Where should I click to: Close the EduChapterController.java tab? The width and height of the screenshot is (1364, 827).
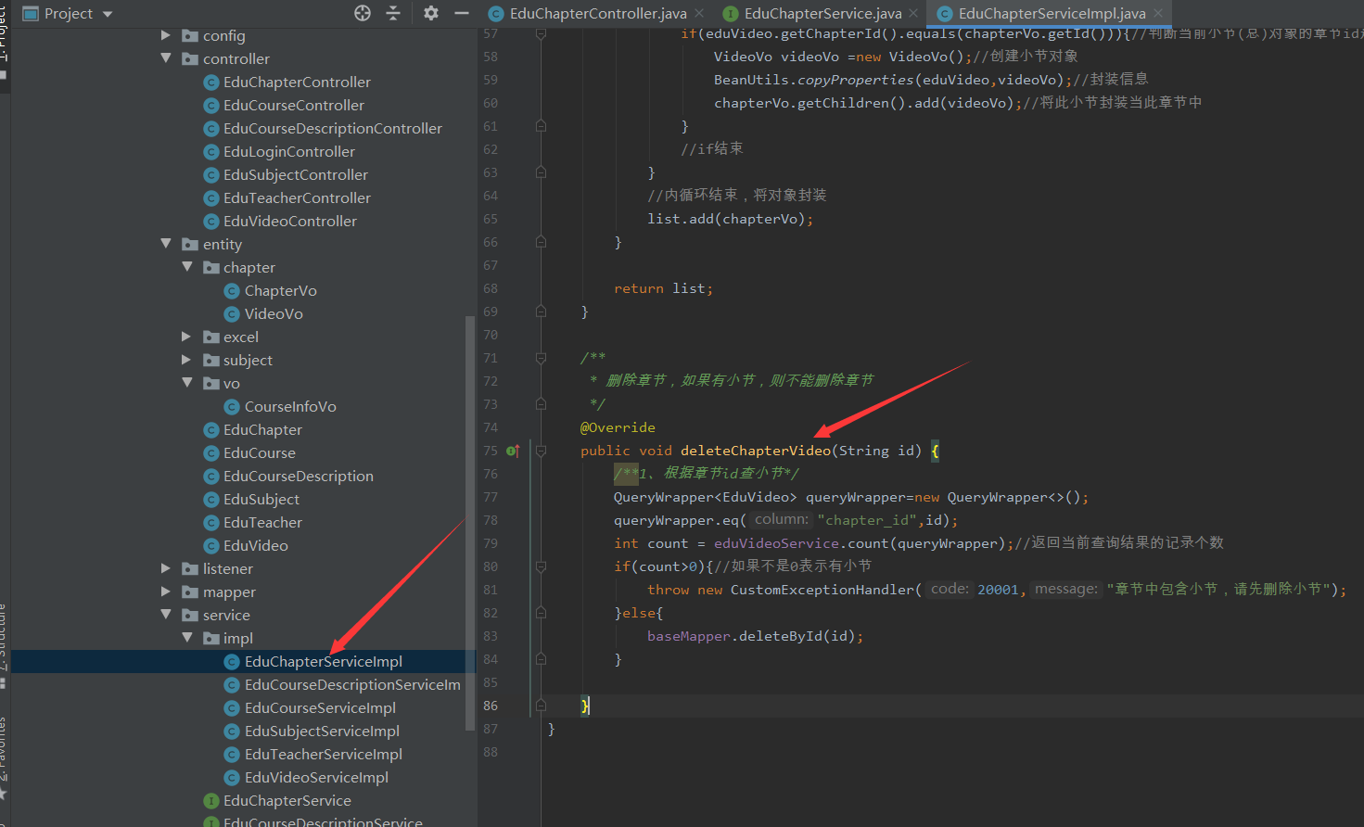click(x=699, y=13)
